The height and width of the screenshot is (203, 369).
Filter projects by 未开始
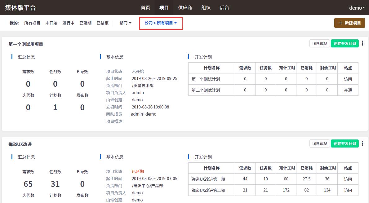[x=51, y=23]
